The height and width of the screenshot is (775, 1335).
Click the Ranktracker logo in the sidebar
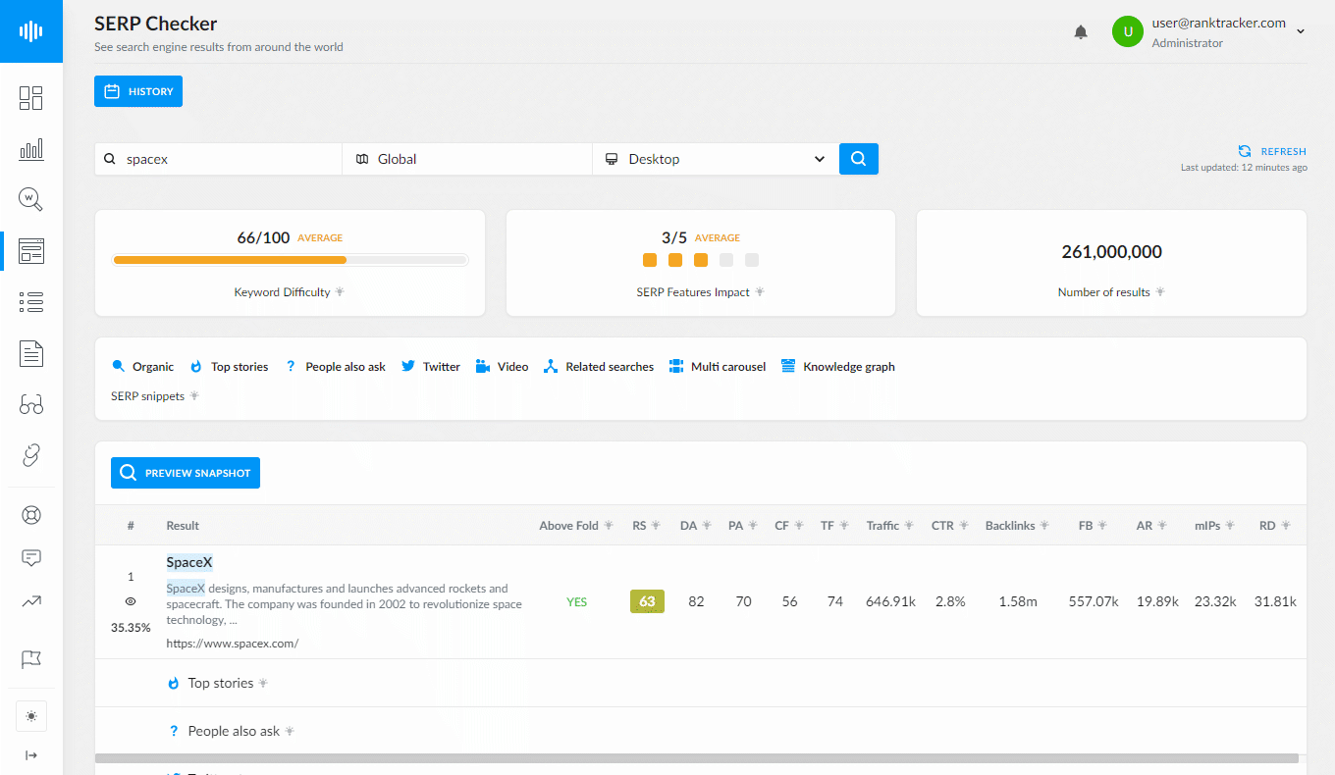[x=31, y=31]
